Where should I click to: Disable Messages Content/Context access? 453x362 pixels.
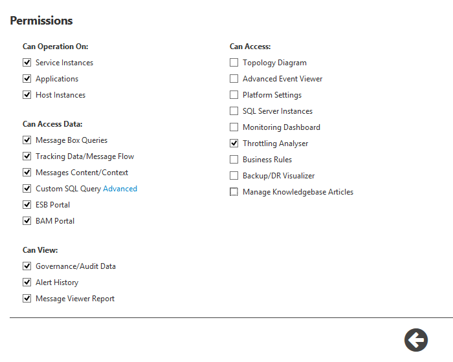point(27,173)
